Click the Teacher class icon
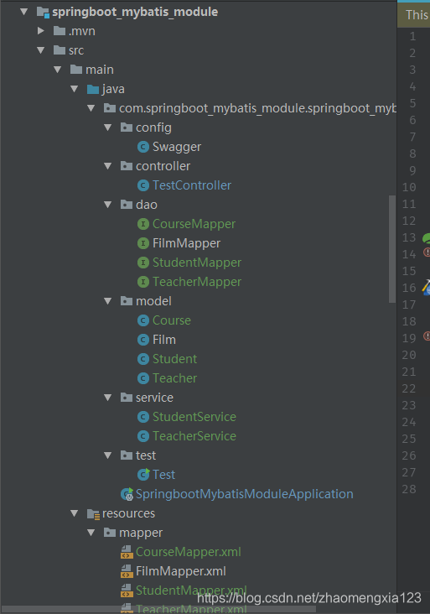 [x=143, y=378]
